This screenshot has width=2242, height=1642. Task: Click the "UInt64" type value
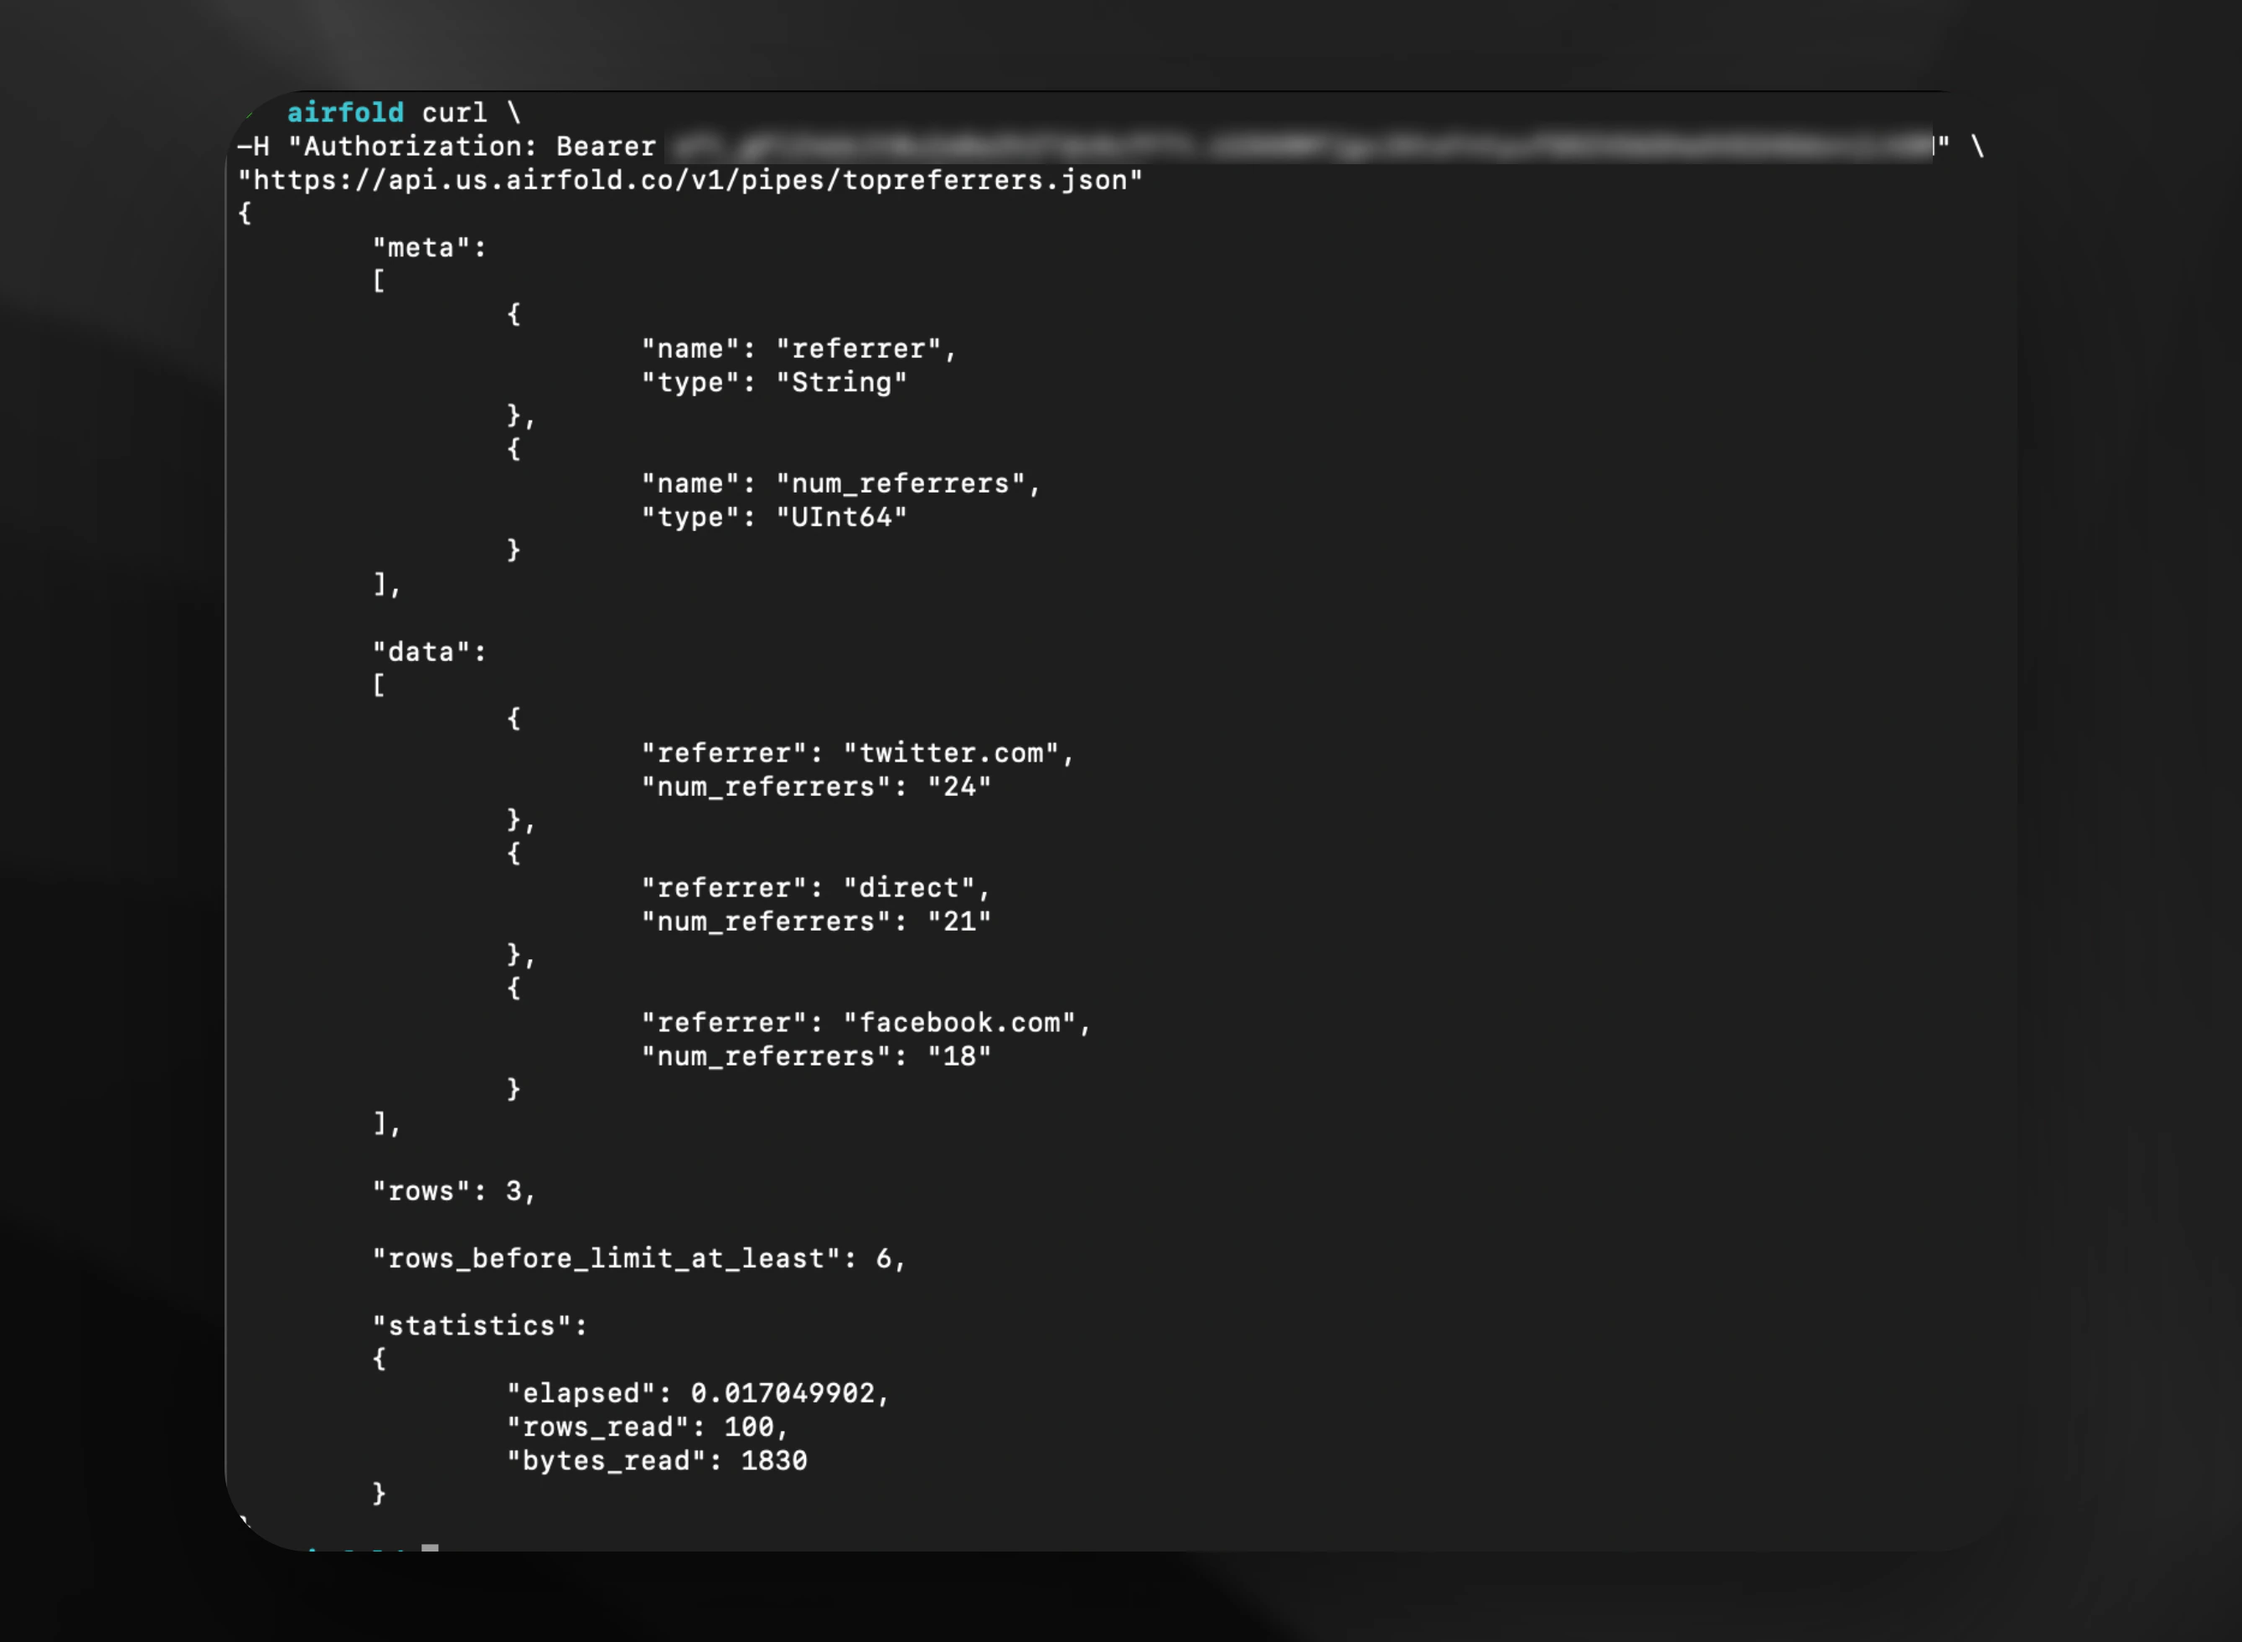point(841,517)
